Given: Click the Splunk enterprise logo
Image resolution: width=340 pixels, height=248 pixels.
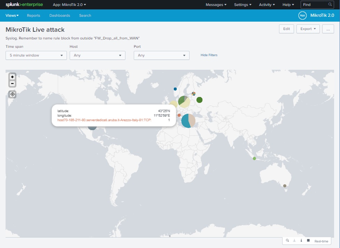Looking at the screenshot, I should click(24, 5).
